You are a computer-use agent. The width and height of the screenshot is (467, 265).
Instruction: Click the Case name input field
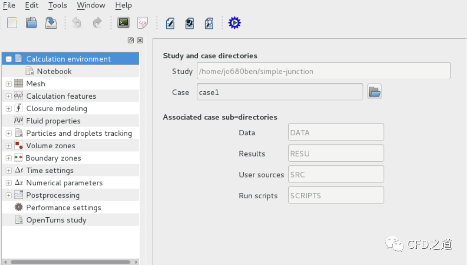(x=279, y=92)
